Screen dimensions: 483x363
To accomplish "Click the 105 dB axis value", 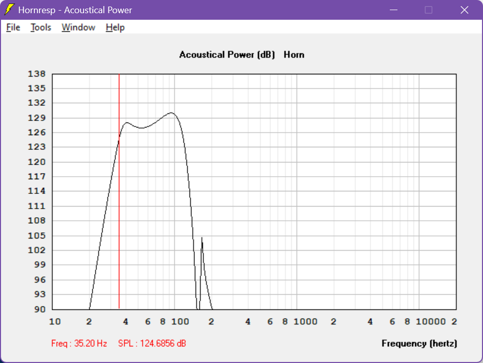I will pyautogui.click(x=36, y=236).
